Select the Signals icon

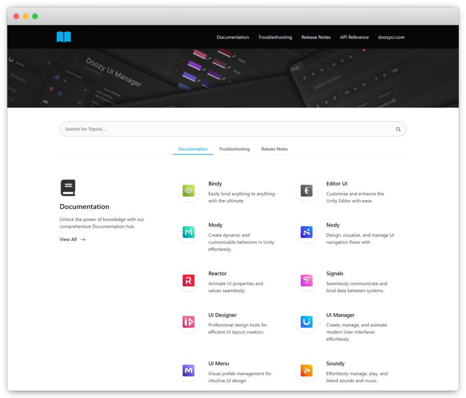pyautogui.click(x=306, y=281)
